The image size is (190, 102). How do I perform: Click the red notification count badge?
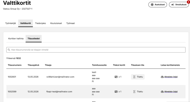point(188,2)
